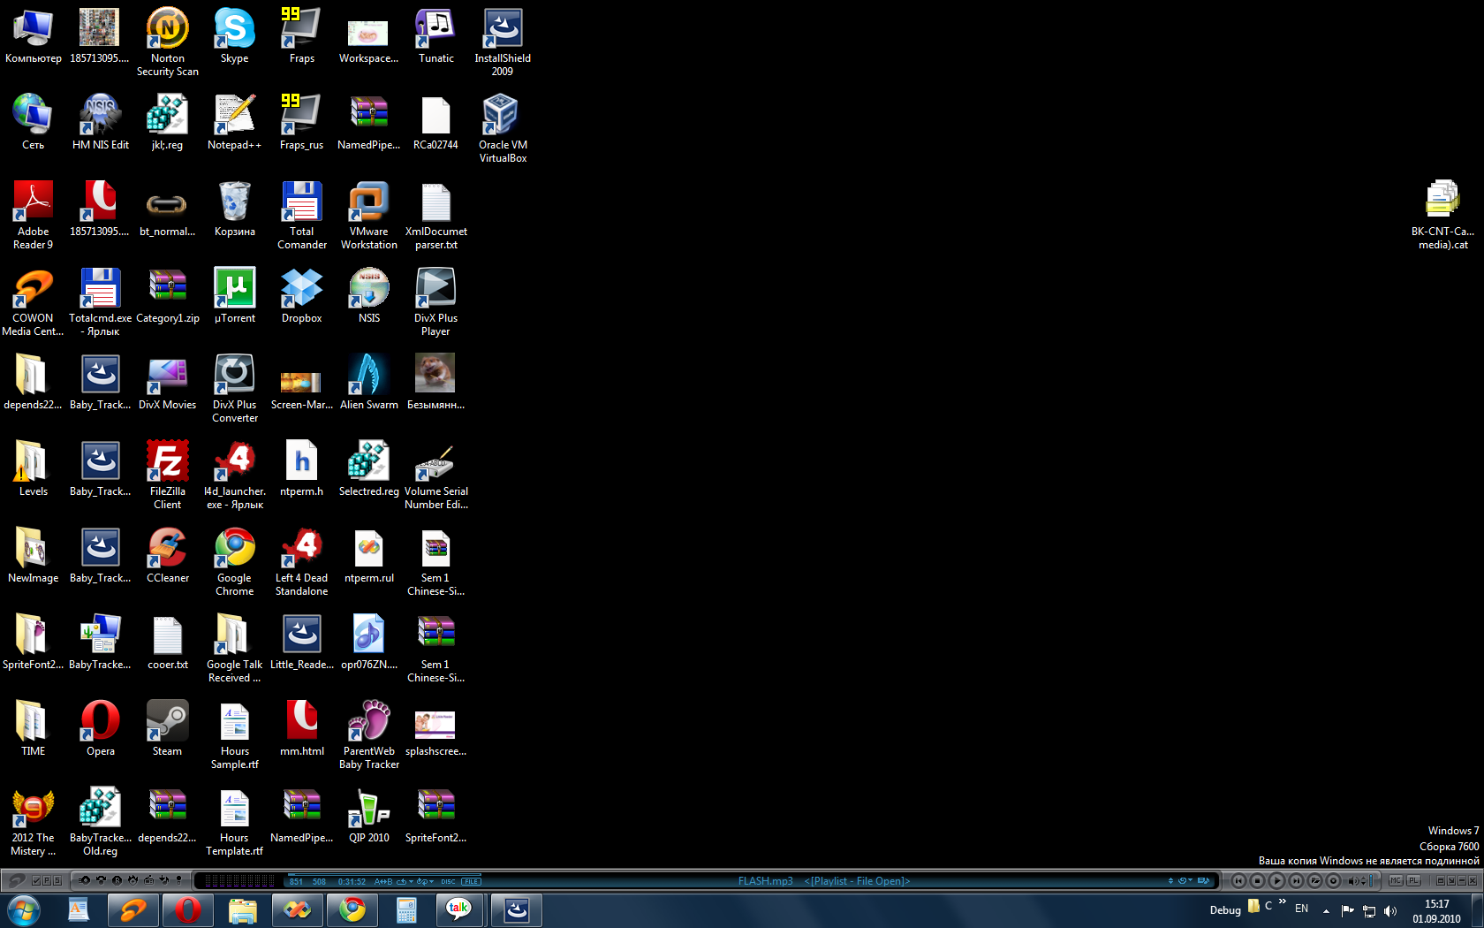Open the Skype desktop shortcut
1484x928 pixels.
[234, 31]
